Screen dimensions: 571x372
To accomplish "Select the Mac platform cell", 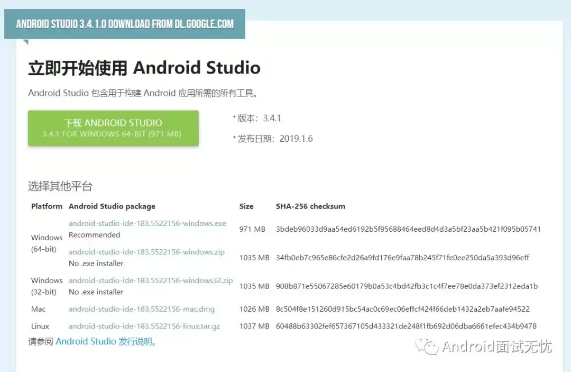I will click(x=38, y=309).
